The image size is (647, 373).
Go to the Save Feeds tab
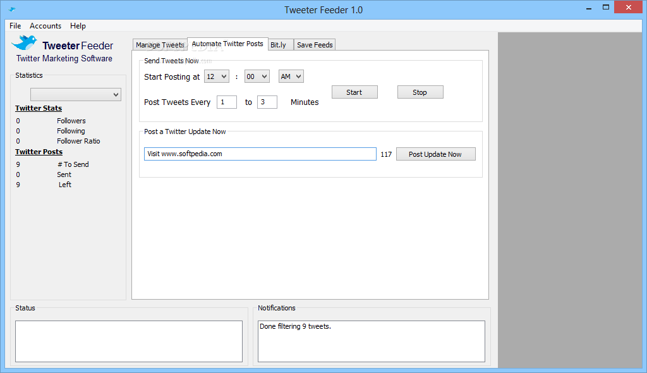coord(315,45)
